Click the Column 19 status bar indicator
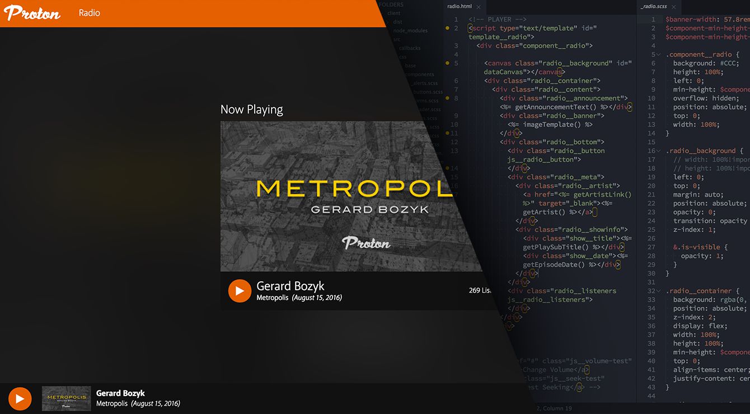This screenshot has width=750, height=414. tap(553, 408)
